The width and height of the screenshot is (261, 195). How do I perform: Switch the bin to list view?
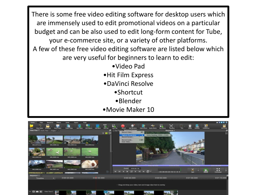110,133
